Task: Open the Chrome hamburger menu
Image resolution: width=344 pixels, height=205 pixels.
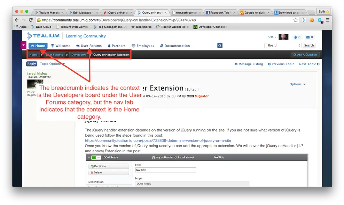Action: tap(328, 20)
